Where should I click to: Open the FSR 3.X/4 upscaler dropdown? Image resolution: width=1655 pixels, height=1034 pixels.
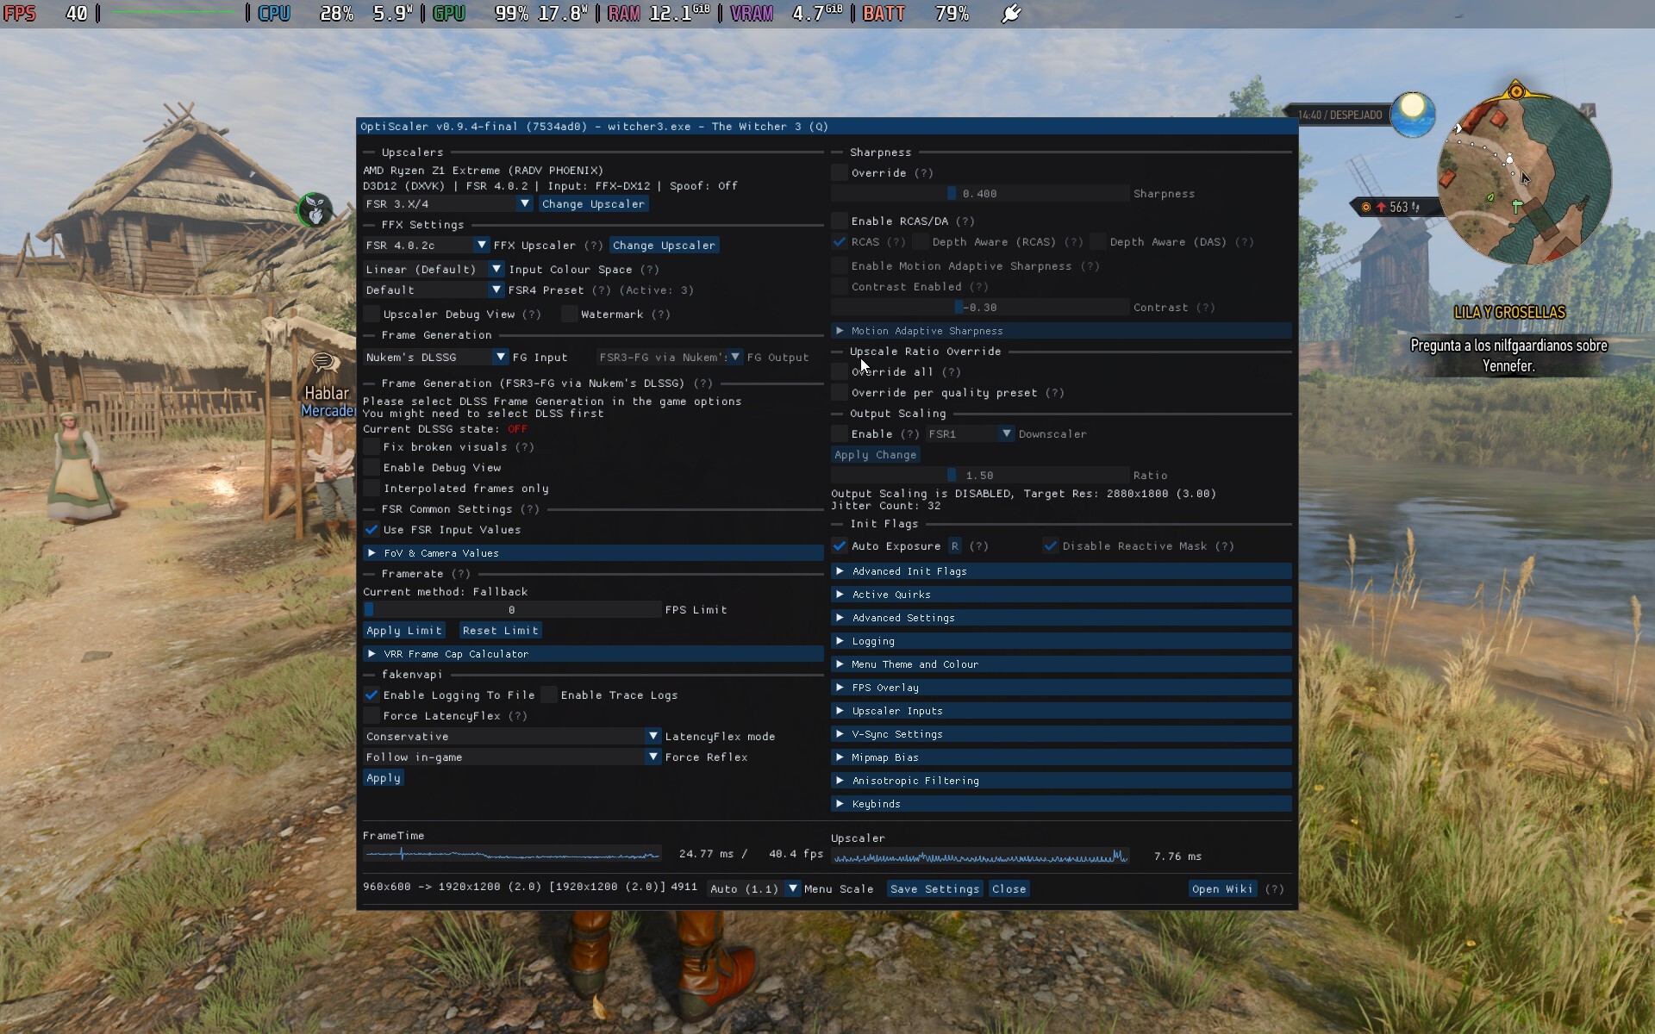(448, 204)
